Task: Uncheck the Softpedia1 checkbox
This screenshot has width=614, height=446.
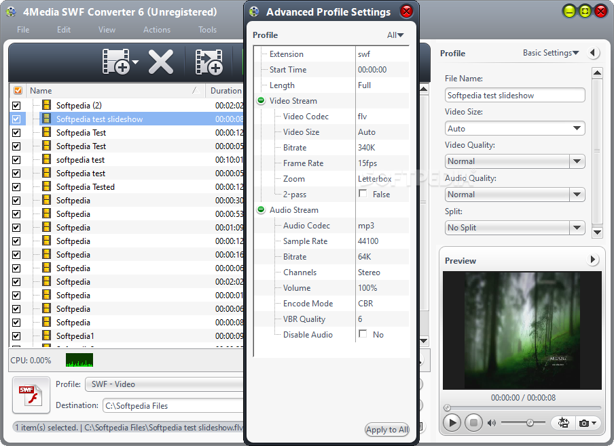Action: 16,336
